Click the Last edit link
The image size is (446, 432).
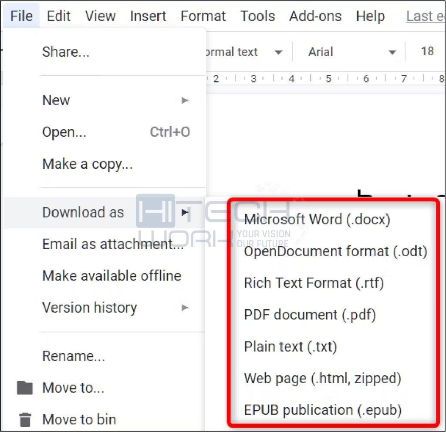coord(425,16)
